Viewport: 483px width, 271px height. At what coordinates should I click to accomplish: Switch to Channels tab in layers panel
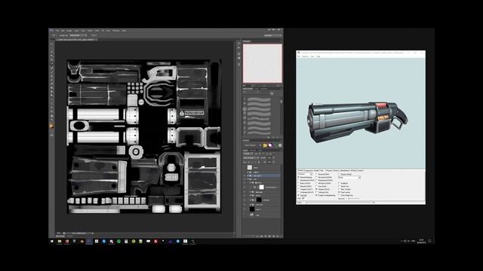[x=252, y=150]
